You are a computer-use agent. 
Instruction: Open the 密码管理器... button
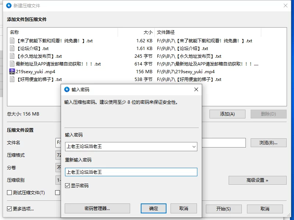97,209
